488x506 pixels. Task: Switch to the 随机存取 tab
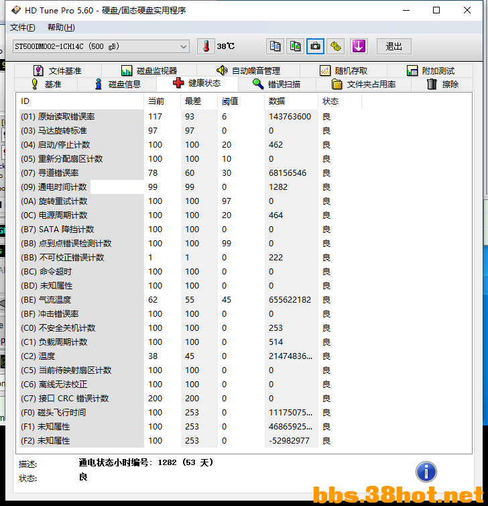coord(344,70)
